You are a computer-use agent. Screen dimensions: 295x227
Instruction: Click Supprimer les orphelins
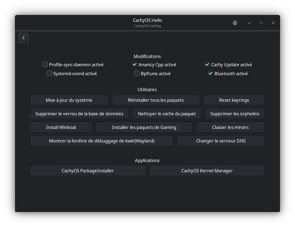pos(235,113)
